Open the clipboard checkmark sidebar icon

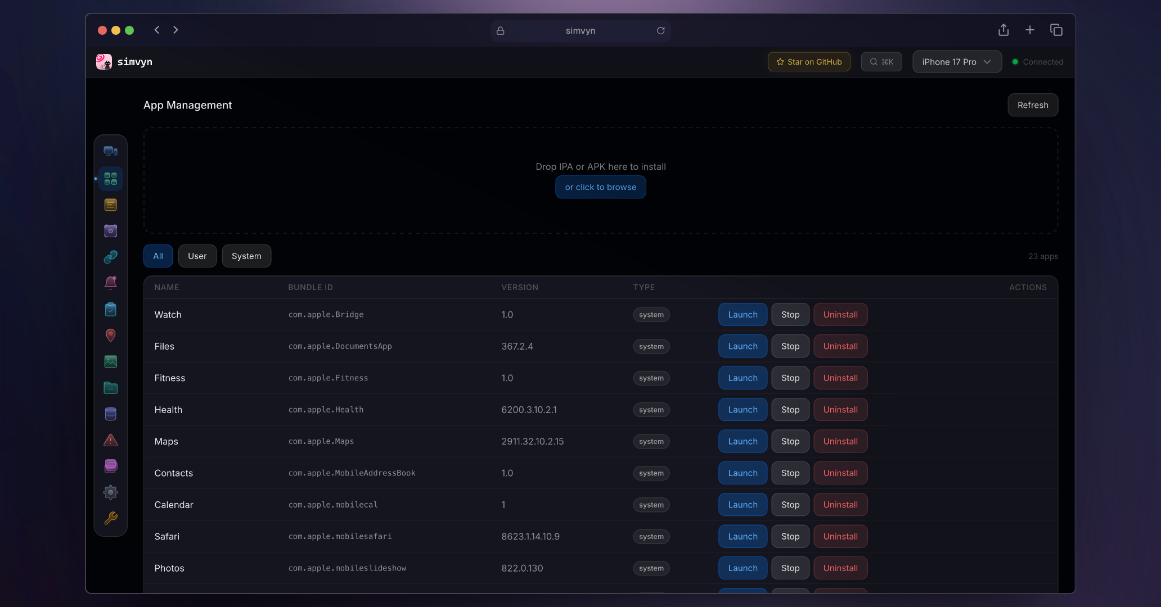(x=110, y=310)
